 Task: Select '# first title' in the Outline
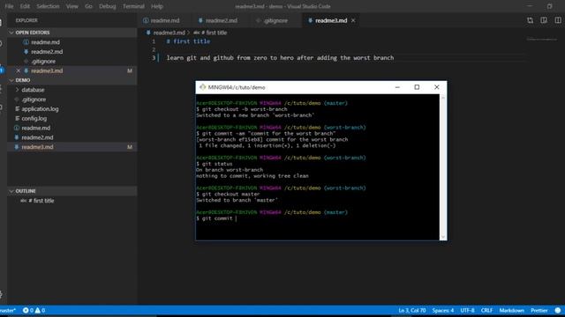click(72, 201)
